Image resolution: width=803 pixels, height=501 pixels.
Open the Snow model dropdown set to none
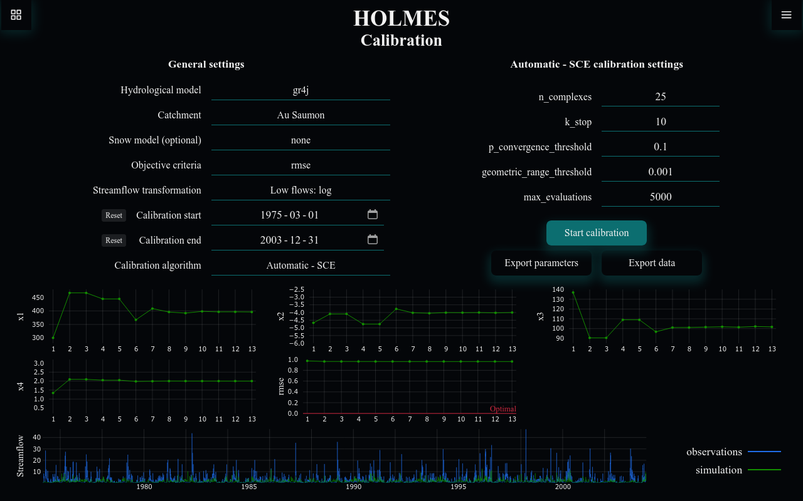(300, 140)
